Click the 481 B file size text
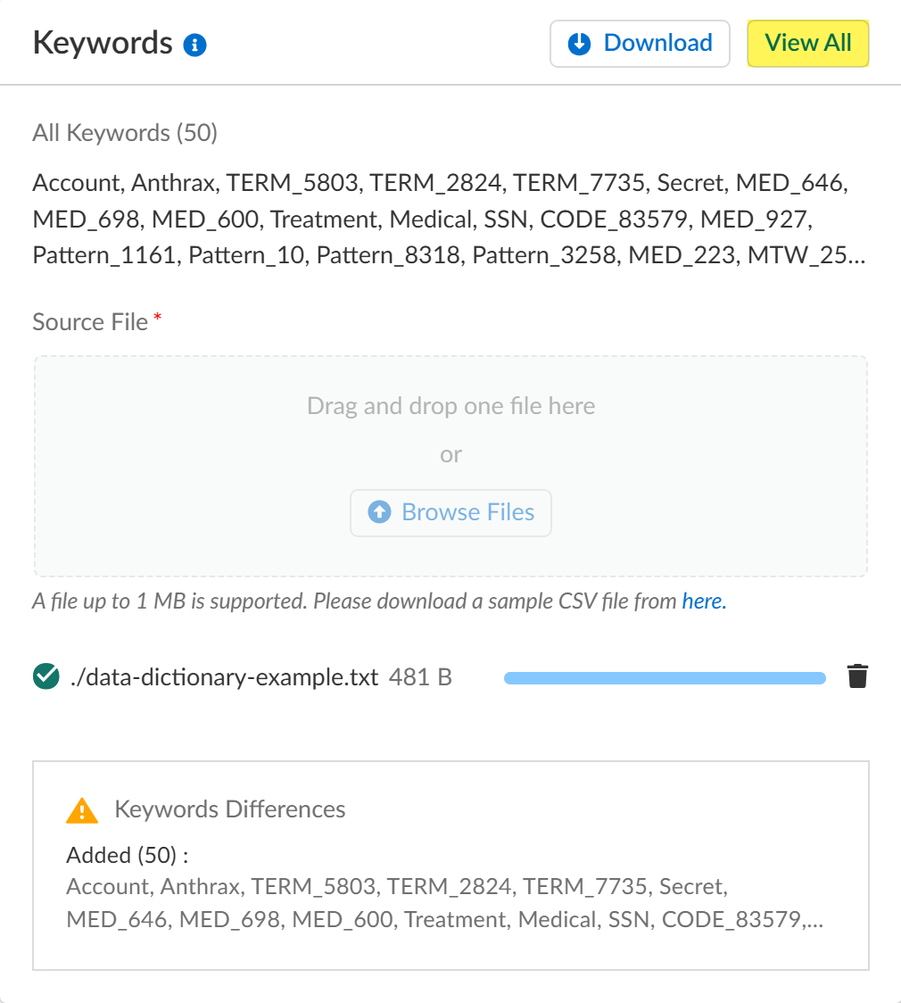The image size is (901, 1003). pos(420,677)
